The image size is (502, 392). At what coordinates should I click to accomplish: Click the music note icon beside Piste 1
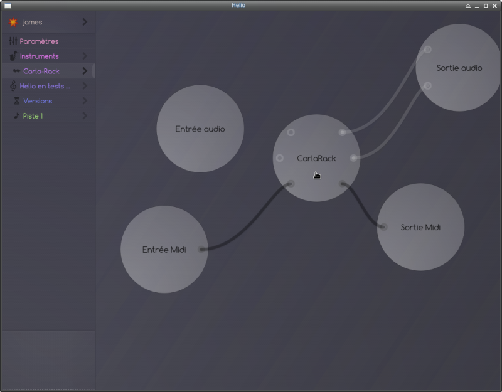[17, 116]
